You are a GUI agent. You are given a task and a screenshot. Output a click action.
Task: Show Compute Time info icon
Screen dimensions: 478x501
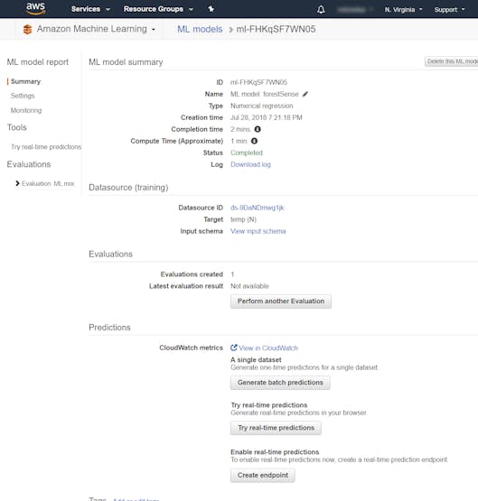point(254,141)
